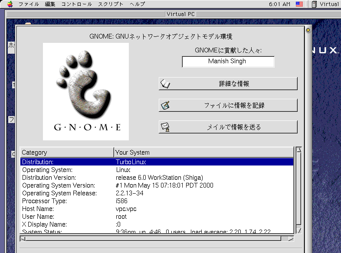Select the User Name: row
This screenshot has width=341, height=253.
pos(157,217)
